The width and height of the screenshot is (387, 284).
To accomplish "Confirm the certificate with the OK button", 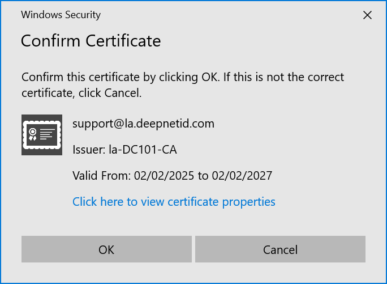I will coord(106,249).
